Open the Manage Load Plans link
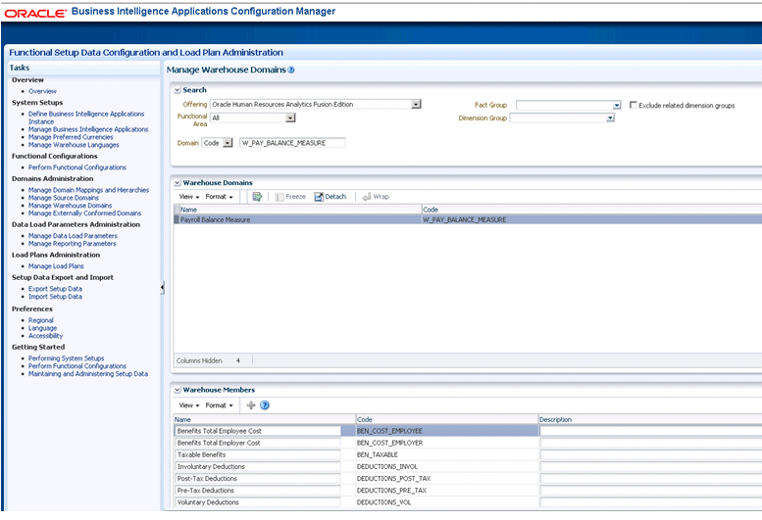This screenshot has height=520, width=762. coord(56,266)
